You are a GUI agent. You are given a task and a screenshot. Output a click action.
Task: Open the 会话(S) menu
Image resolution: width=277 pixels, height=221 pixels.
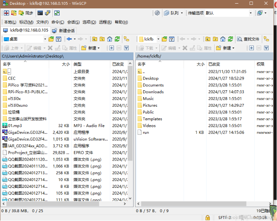[74, 22]
